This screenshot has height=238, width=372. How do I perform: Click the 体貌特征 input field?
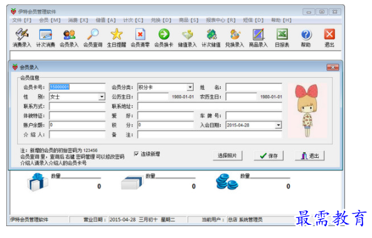pos(77,116)
